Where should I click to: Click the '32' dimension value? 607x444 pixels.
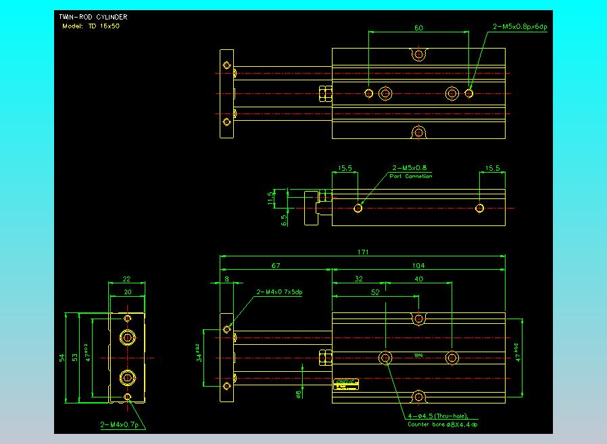[358, 279]
